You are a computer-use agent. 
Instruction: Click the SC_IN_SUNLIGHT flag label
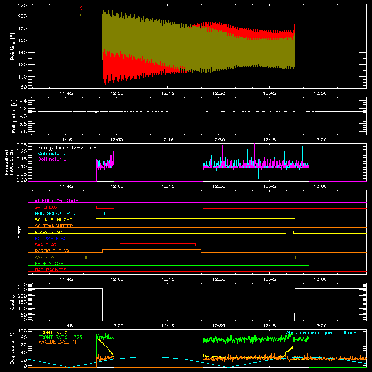[x=53, y=219]
